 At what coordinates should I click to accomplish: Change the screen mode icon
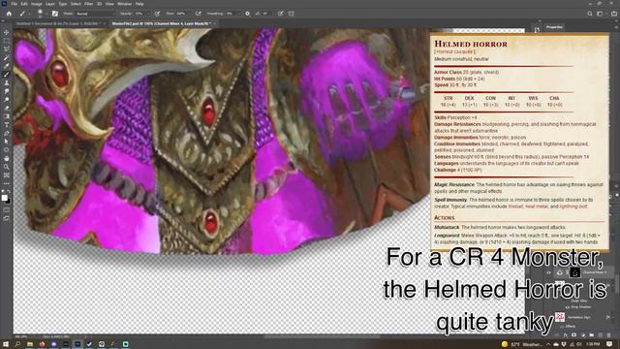click(x=7, y=218)
